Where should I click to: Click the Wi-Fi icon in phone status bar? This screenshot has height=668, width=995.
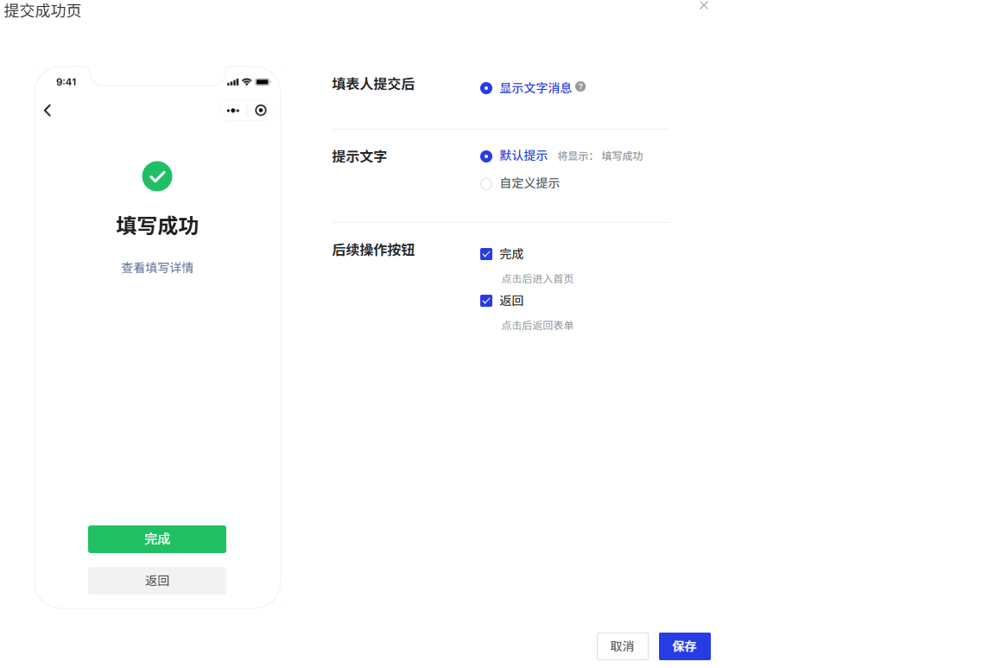[x=247, y=82]
